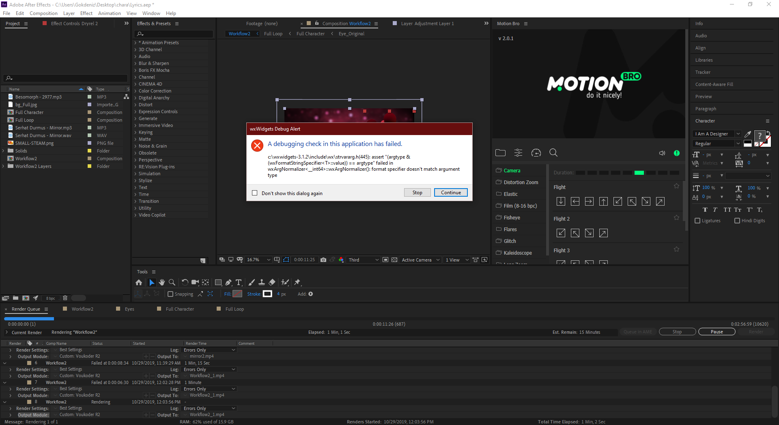
Task: Select the Horizontal Type tool
Action: pos(239,282)
